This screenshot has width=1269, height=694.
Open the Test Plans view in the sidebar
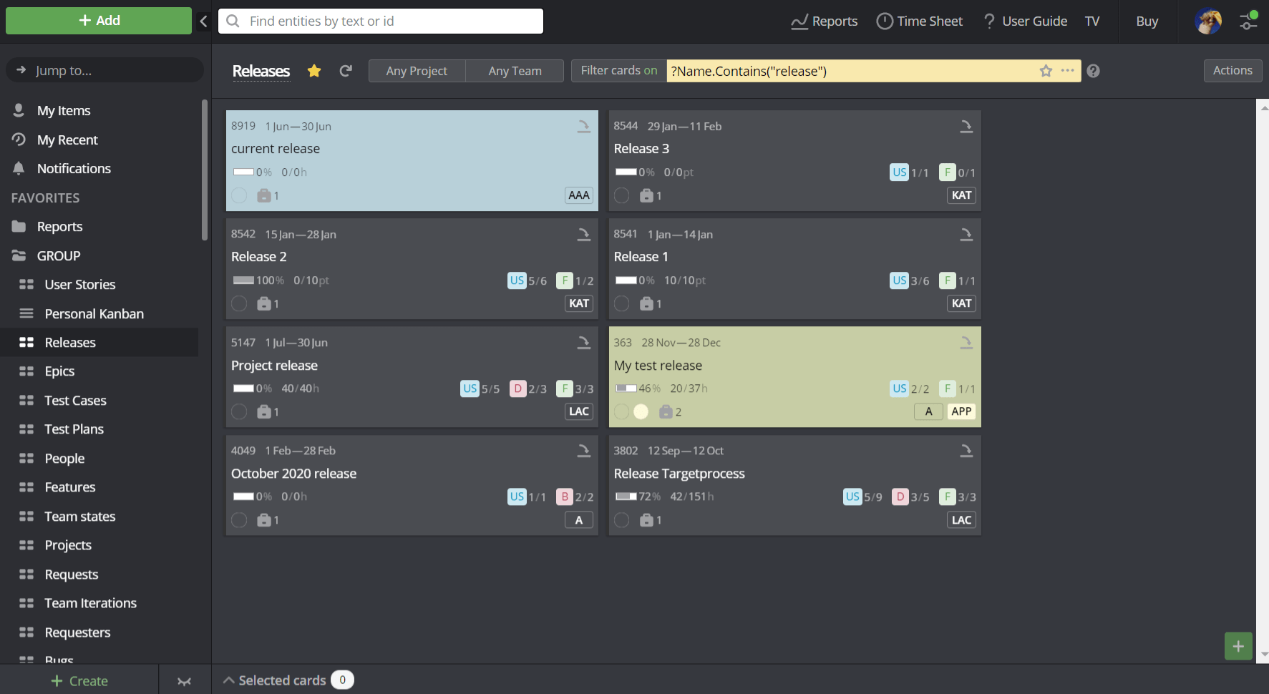click(x=73, y=429)
